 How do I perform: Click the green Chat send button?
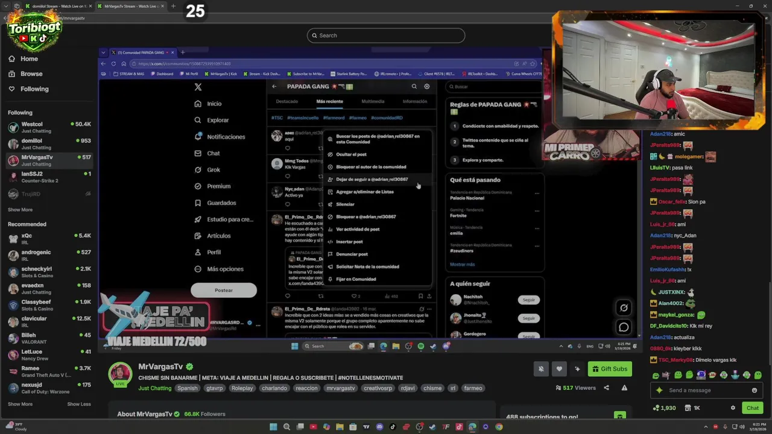752,408
